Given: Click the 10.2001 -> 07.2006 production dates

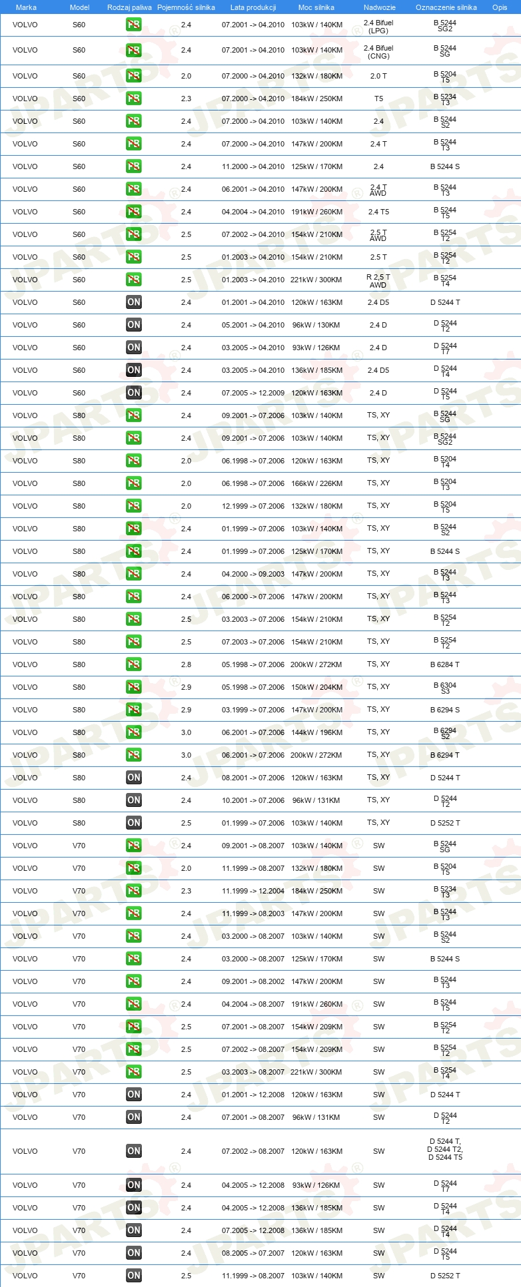Looking at the screenshot, I should tap(253, 800).
